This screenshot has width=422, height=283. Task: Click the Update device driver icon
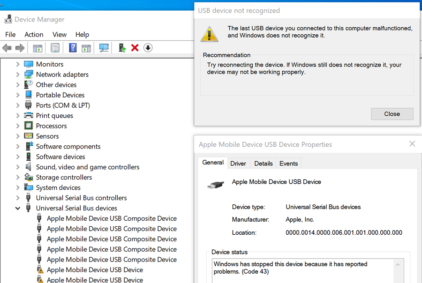click(x=122, y=48)
